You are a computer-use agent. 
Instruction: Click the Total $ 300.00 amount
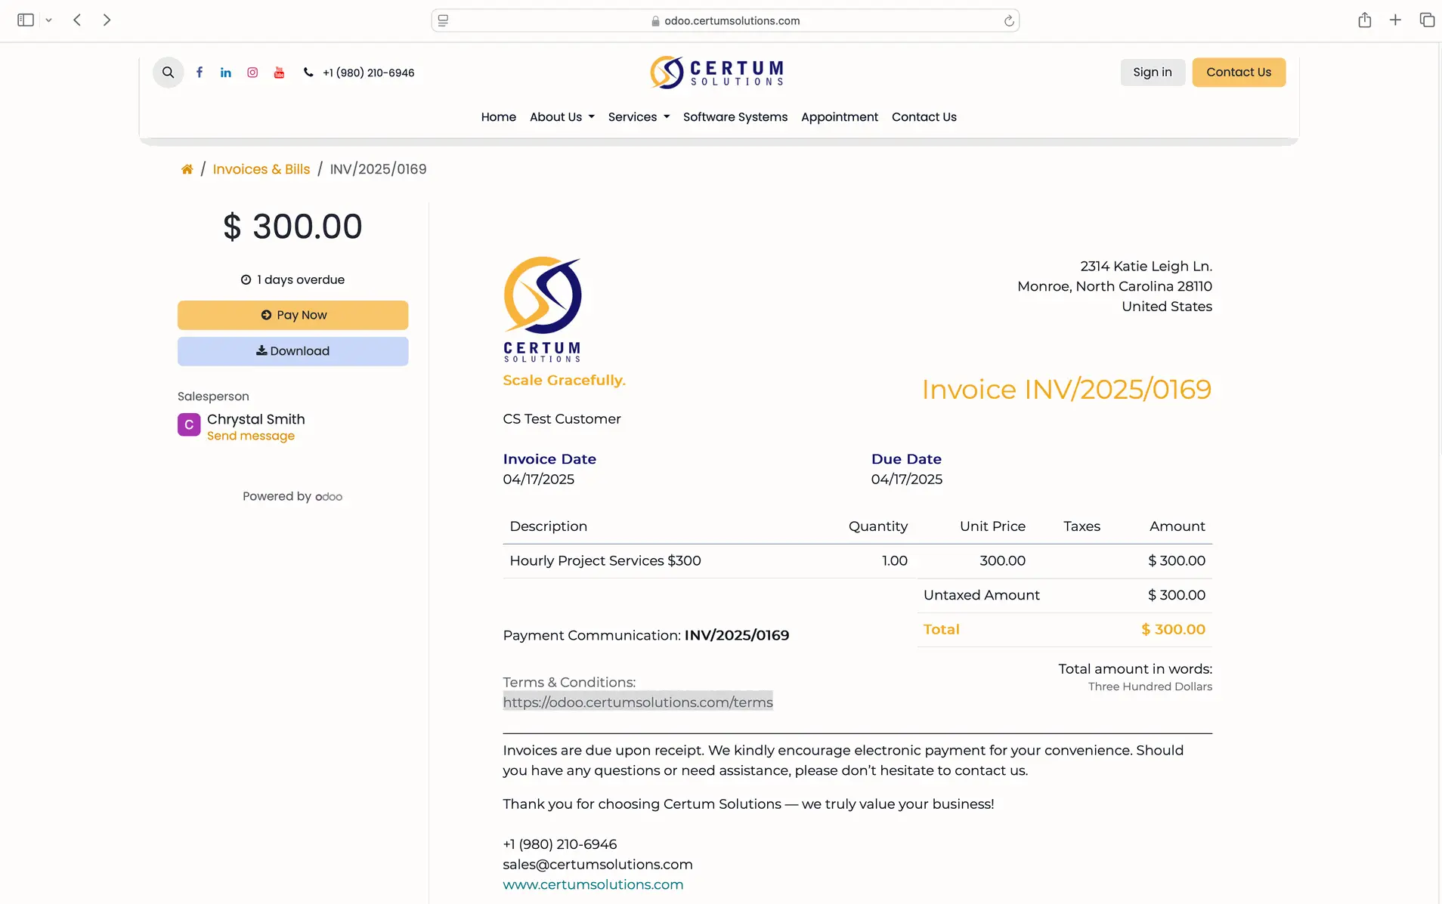1173,629
